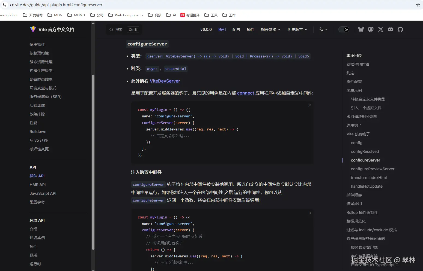The width and height of the screenshot is (423, 271).
Task: Click the search magnifier icon
Action: pyautogui.click(x=111, y=30)
